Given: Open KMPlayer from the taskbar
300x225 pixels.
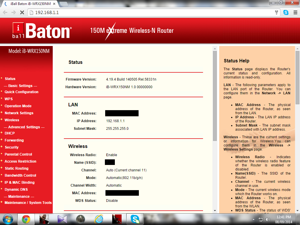Looking at the screenshot, I should click(x=62, y=219).
